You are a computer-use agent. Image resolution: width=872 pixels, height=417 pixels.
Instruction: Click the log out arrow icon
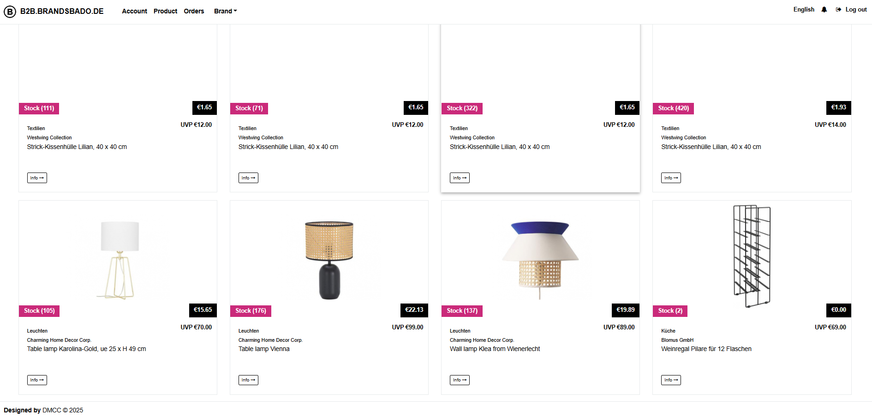coord(838,9)
